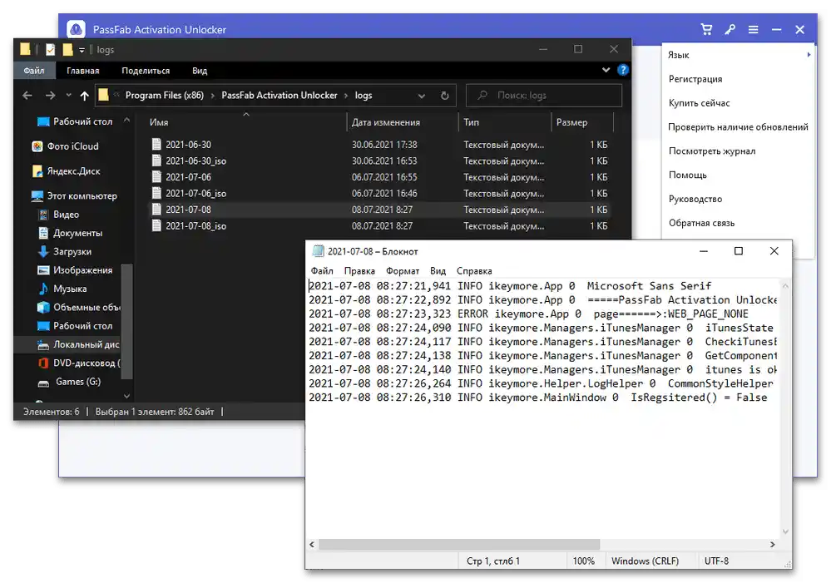Open the PassFab shopping cart icon
The height and width of the screenshot is (583, 831).
coord(706,30)
